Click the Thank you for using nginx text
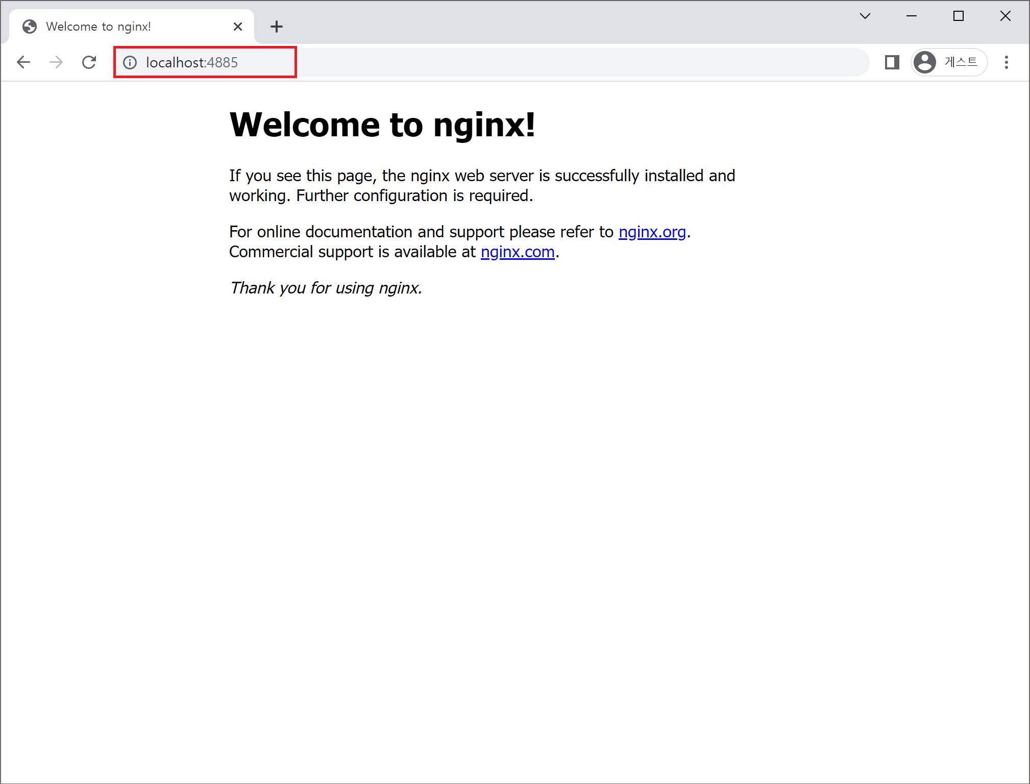The height and width of the screenshot is (784, 1030). click(x=326, y=288)
